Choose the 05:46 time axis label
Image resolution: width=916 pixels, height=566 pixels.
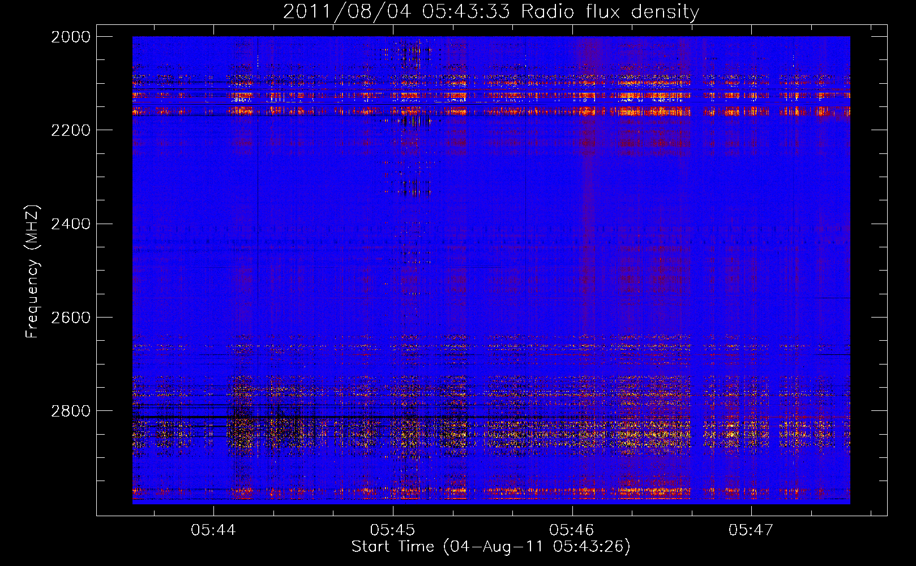(572, 530)
